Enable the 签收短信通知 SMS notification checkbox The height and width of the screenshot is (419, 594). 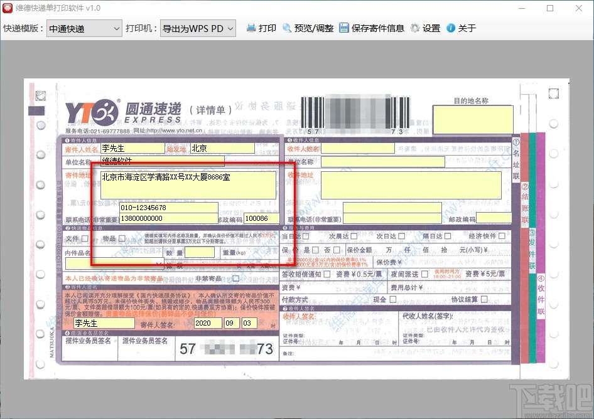coord(326,275)
